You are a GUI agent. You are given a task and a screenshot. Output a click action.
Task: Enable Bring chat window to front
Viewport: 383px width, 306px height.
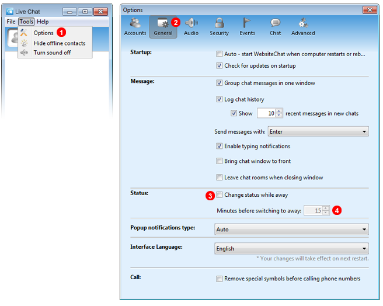point(220,161)
